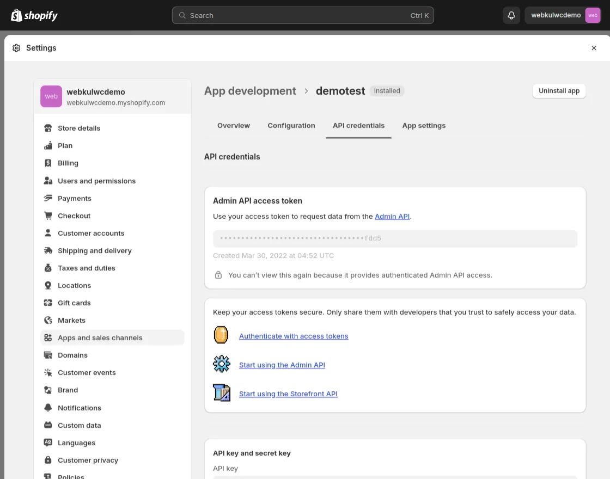The width and height of the screenshot is (610, 479).
Task: Click the masked Admin API access token field
Action: click(395, 239)
